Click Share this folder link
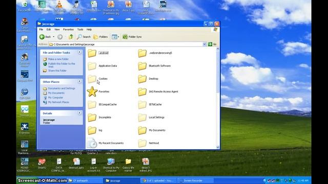Viewport: 328px width, 184px height. point(57,71)
